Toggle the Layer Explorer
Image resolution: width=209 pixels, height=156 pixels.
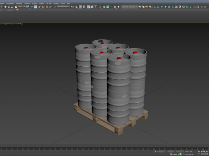(84, 7)
